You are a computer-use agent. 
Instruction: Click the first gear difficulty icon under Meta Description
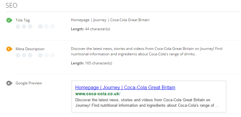coord(40,55)
